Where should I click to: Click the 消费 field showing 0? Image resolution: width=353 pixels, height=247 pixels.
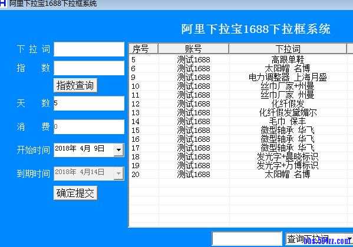(x=89, y=127)
